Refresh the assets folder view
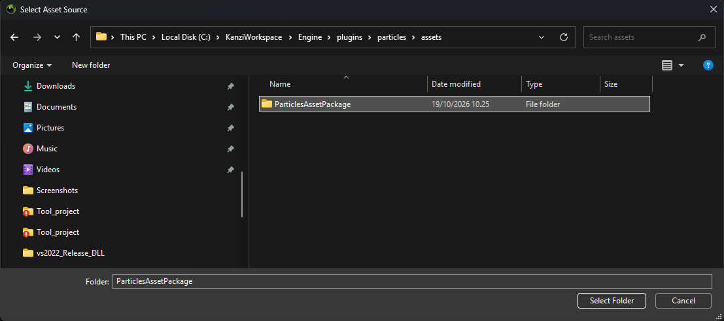 (x=563, y=37)
